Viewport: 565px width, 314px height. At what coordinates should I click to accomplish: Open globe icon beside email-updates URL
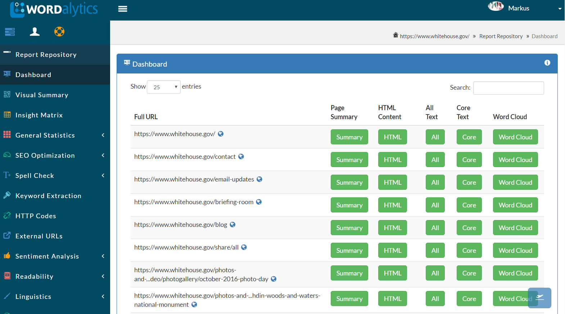[x=259, y=179]
